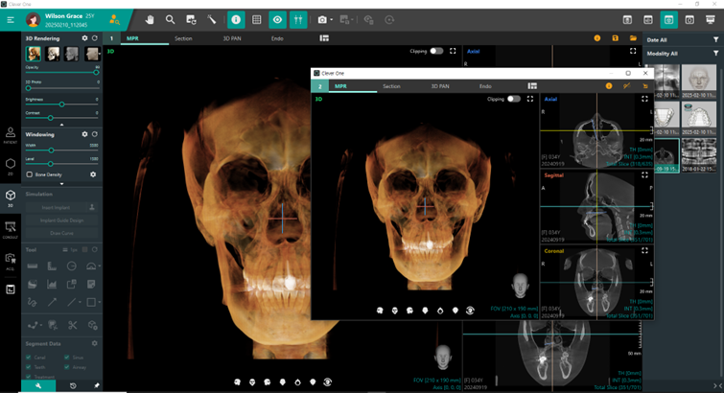The height and width of the screenshot is (393, 724).
Task: Switch to the Section tab
Action: [182, 38]
